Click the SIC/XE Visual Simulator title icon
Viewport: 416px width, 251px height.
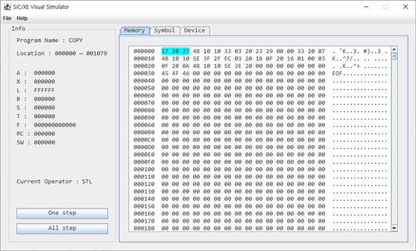coord(7,7)
